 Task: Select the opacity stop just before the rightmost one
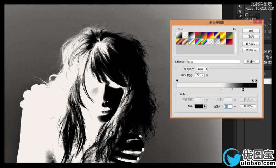[x=253, y=81]
